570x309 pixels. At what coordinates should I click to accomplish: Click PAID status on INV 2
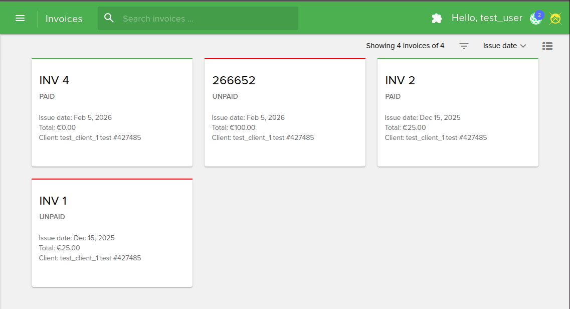tap(393, 96)
